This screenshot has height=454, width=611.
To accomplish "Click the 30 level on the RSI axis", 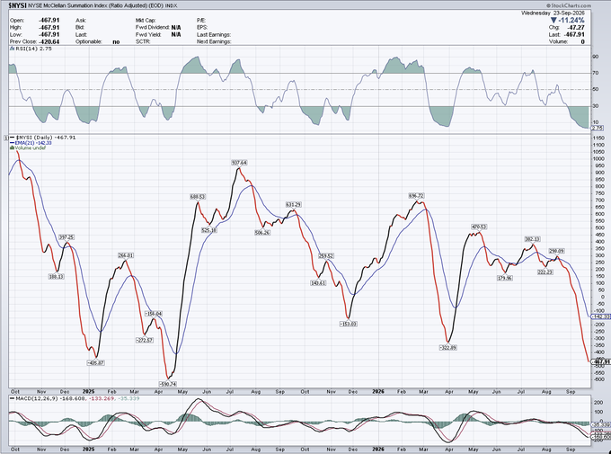I will (x=596, y=106).
